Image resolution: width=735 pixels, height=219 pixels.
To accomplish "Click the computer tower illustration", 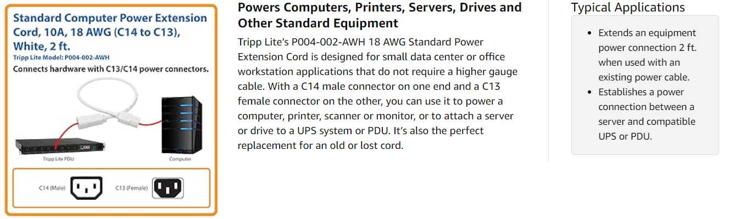I will pyautogui.click(x=180, y=125).
